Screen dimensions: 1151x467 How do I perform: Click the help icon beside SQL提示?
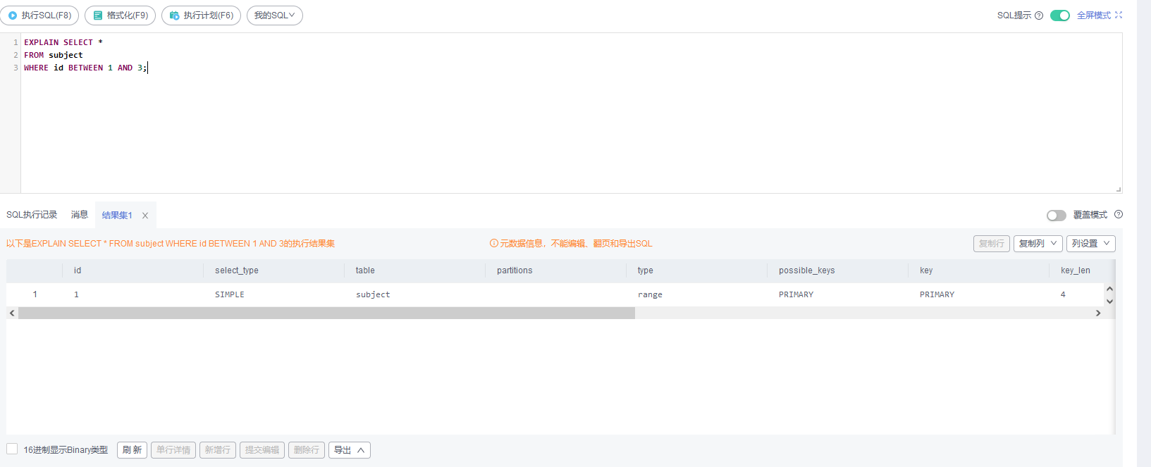[1039, 15]
